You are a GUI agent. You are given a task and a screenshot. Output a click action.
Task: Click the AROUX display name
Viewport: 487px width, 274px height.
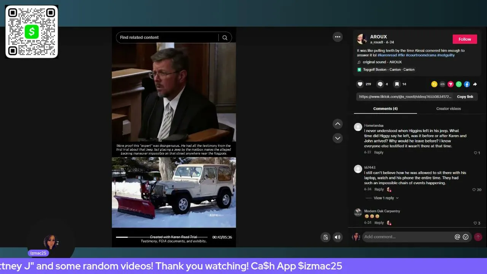(379, 37)
